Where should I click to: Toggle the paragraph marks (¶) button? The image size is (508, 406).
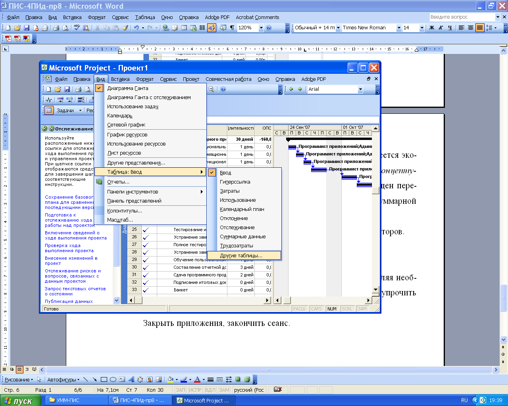[x=232, y=28]
